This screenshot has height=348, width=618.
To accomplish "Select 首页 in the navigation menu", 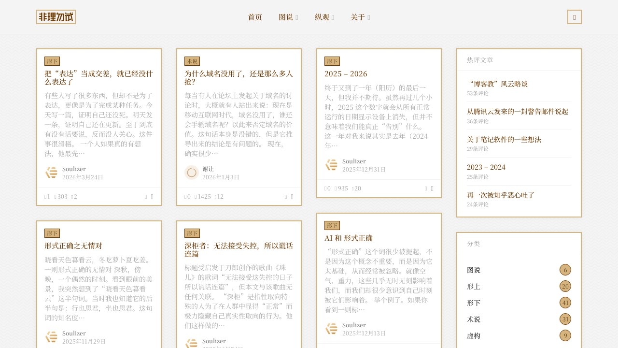I will point(254,17).
